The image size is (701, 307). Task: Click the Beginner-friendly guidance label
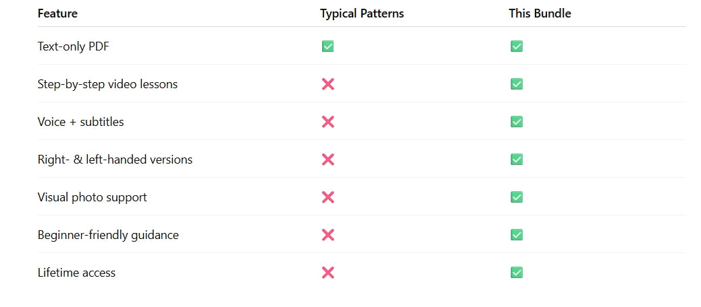108,235
